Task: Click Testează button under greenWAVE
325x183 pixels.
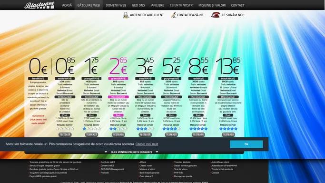Action: point(118,135)
